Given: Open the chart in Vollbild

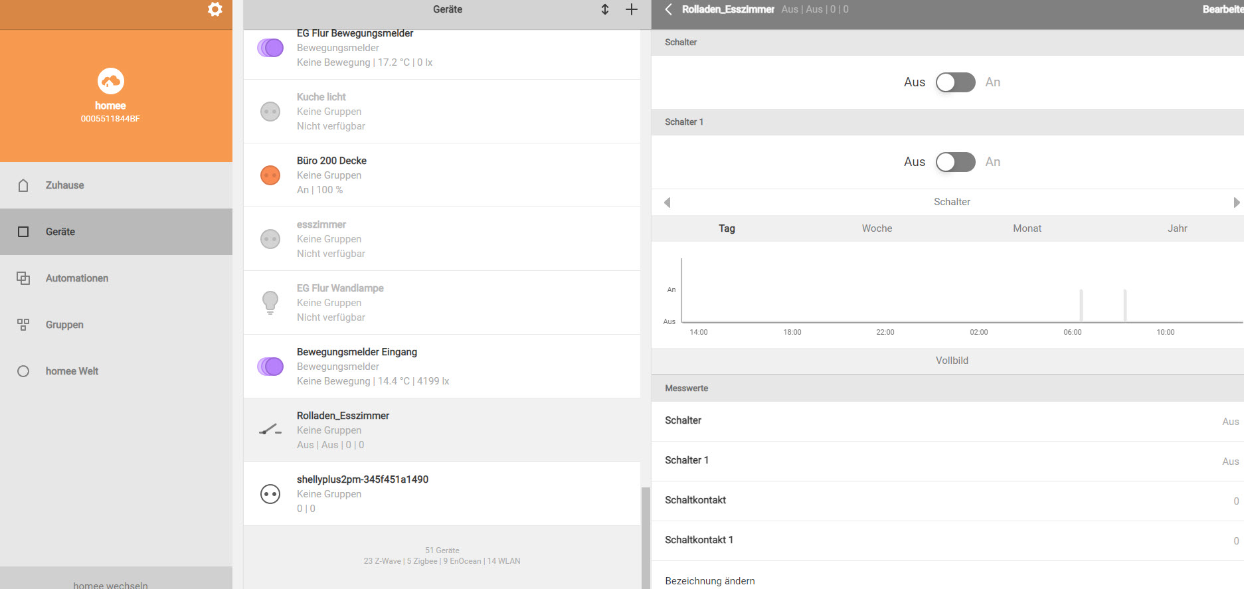Looking at the screenshot, I should (x=952, y=361).
